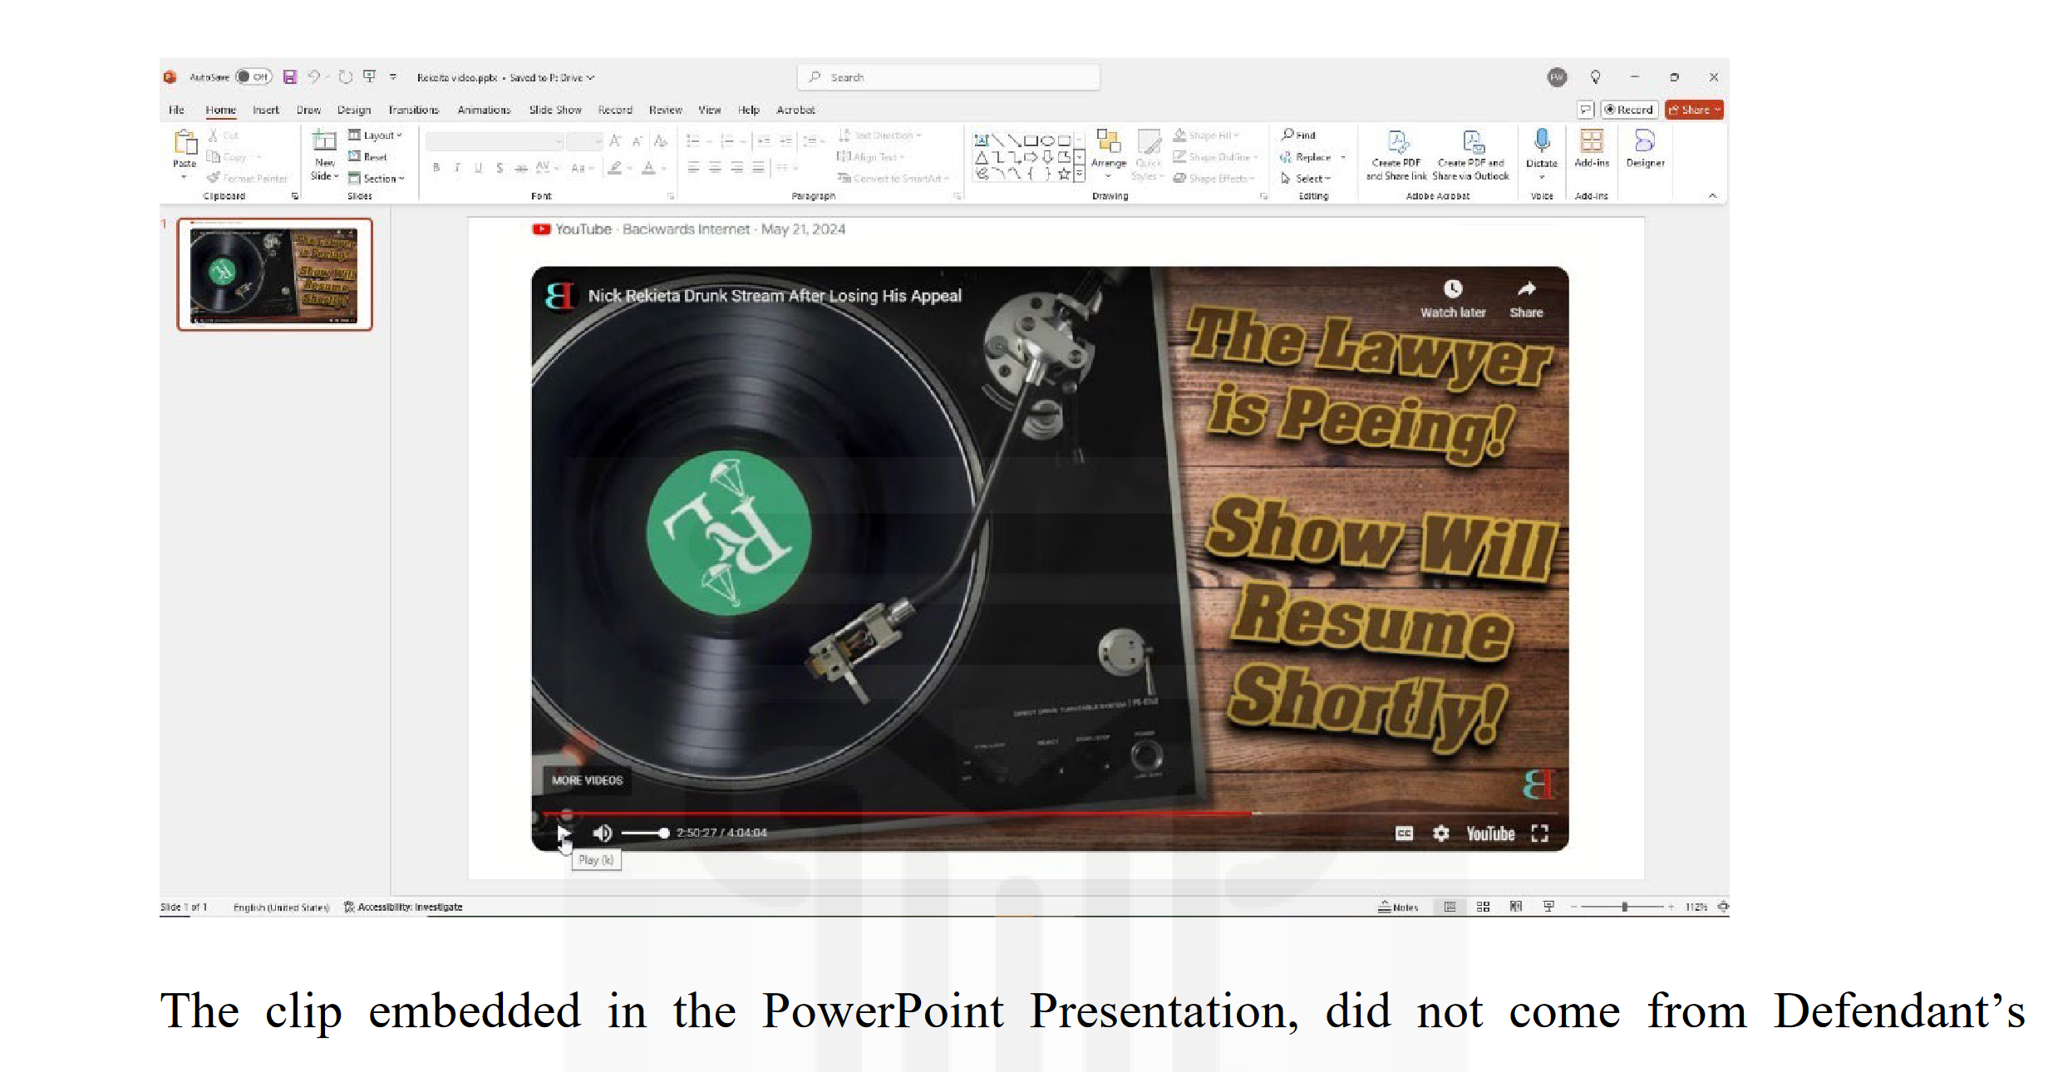Select the text box shape tool
This screenshot has height=1072, width=2048.
click(982, 140)
